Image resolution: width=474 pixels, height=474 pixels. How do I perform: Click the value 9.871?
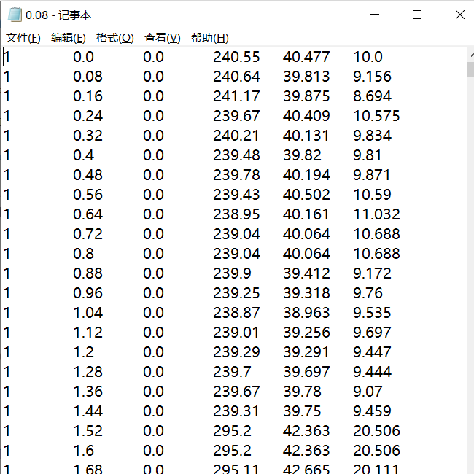pos(371,175)
